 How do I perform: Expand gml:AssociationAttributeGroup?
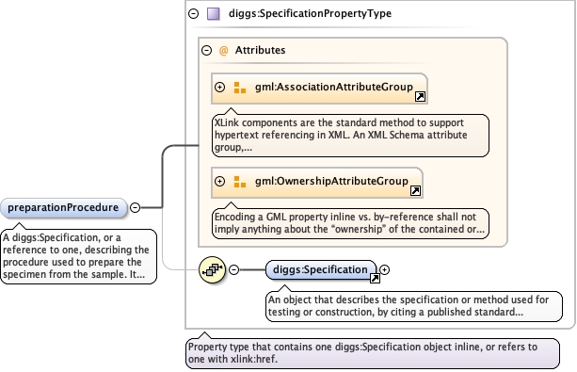pos(219,88)
